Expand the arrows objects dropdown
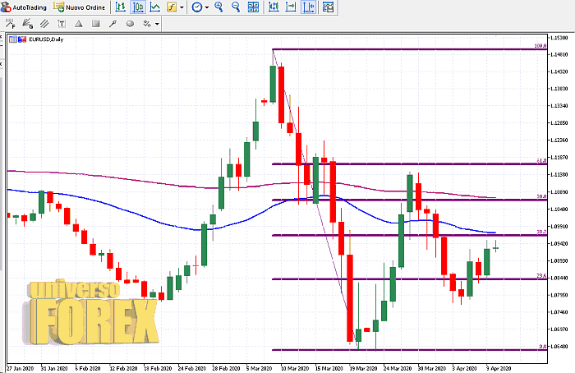This screenshot has height=373, width=575. point(157,23)
